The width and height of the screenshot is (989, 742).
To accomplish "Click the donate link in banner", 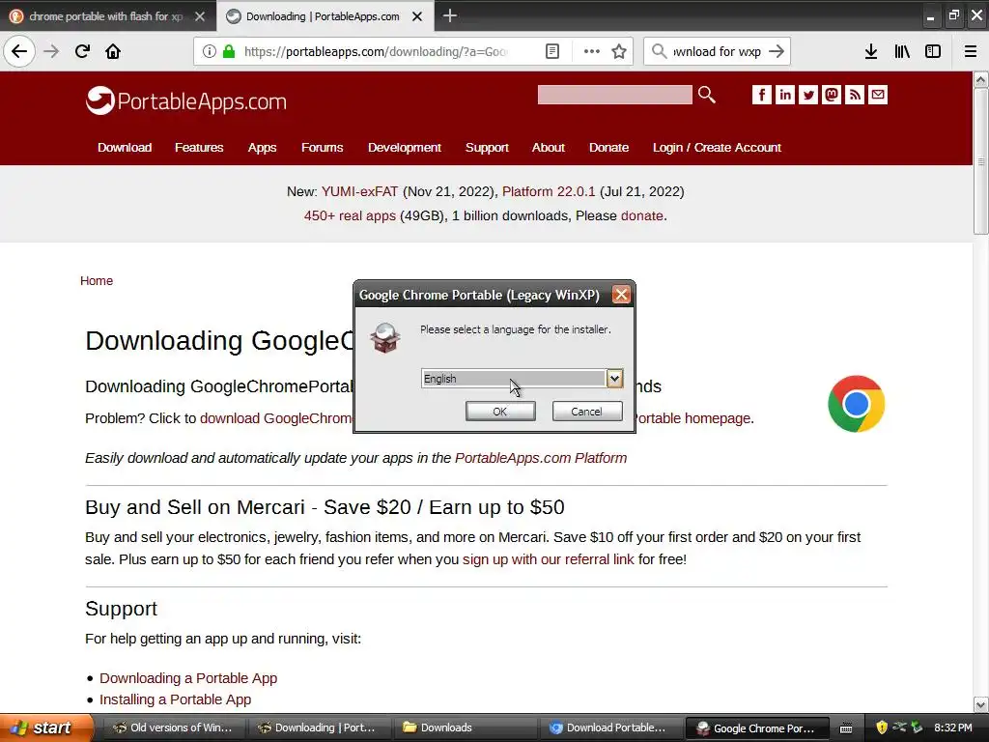I will 642,215.
